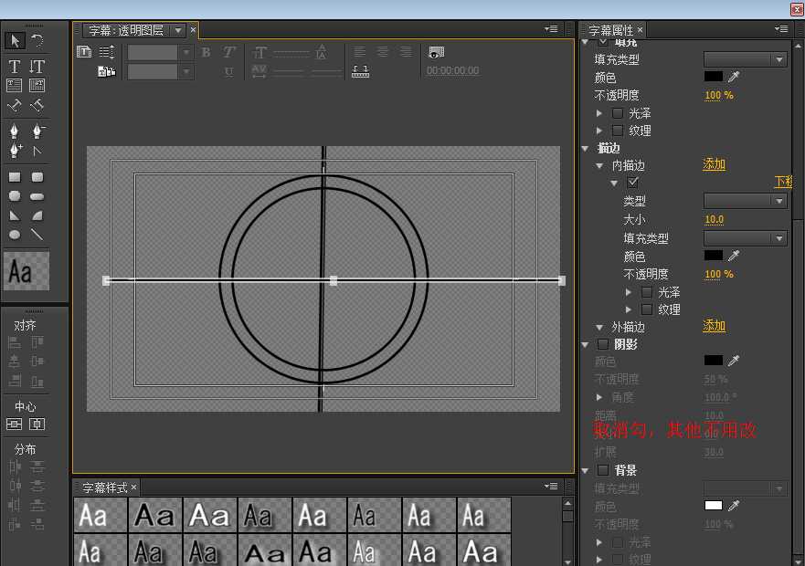Image resolution: width=805 pixels, height=566 pixels.
Task: Open Tab Stops ruler icon
Action: (360, 71)
